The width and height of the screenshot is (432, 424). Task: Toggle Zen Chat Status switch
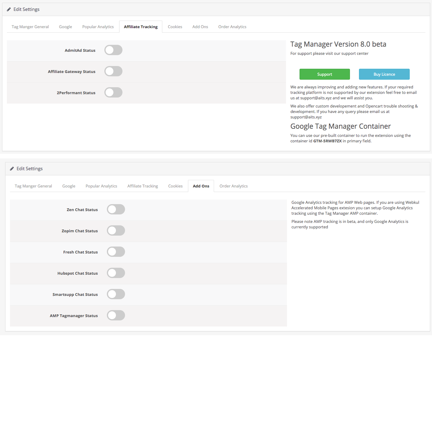[x=116, y=210]
